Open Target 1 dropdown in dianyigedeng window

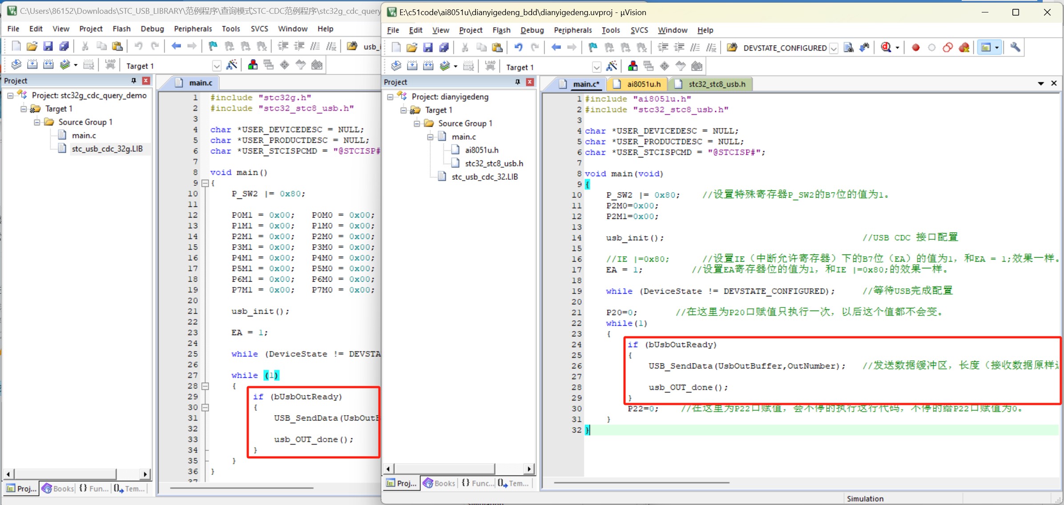coord(596,67)
